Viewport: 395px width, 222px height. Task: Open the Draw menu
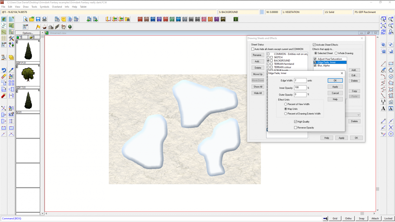pos(26,7)
